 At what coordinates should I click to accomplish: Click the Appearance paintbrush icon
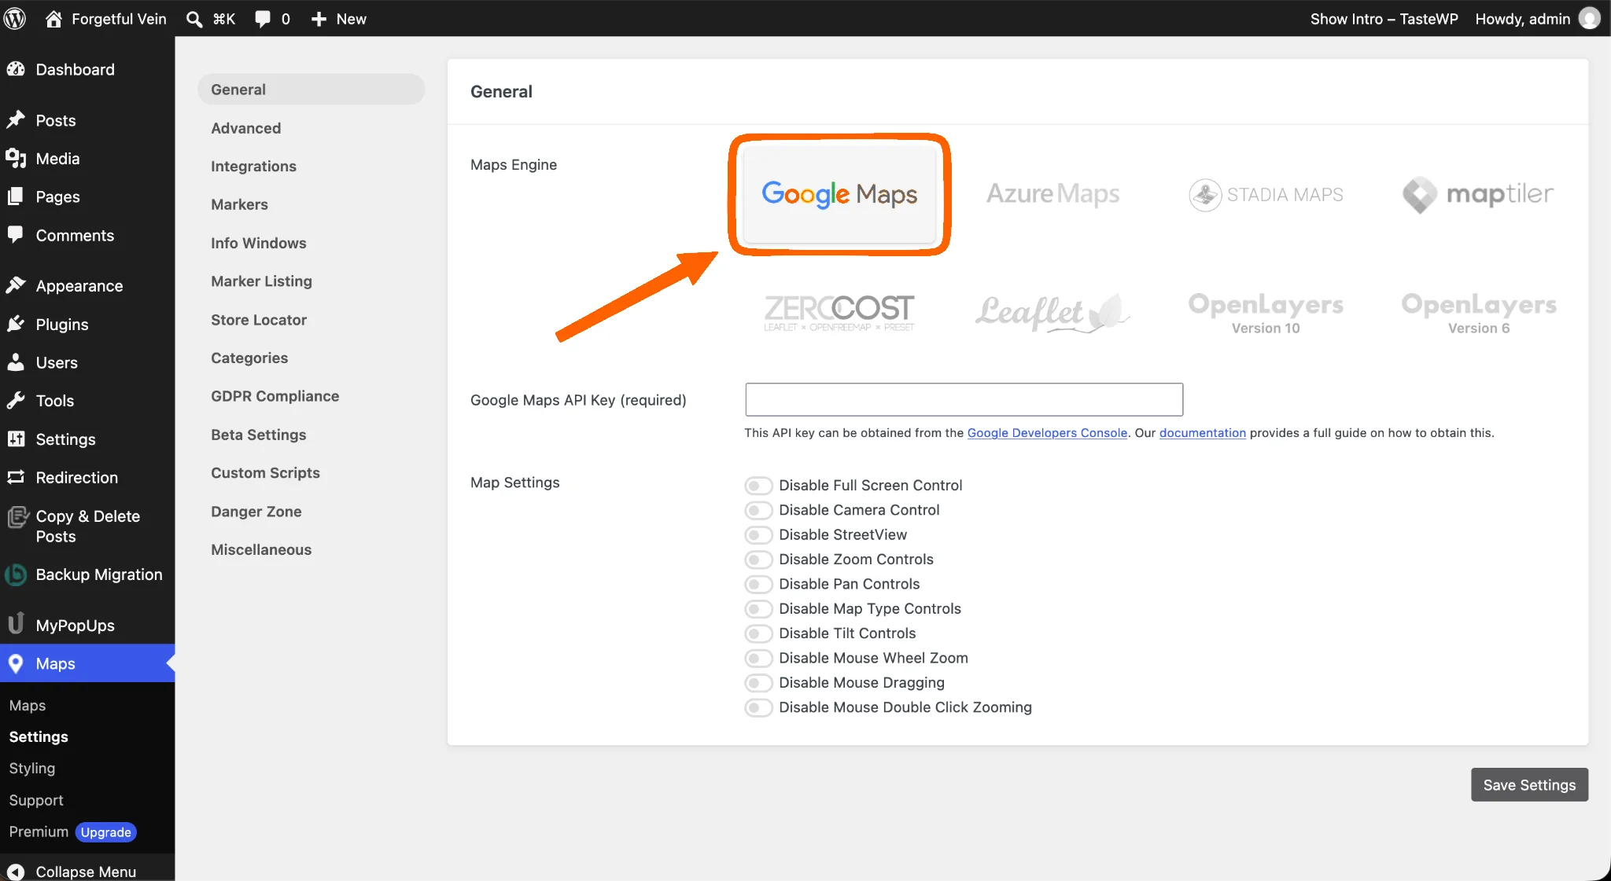click(16, 285)
